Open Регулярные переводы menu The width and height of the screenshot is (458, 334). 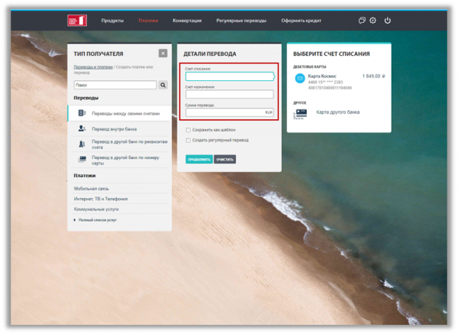point(241,21)
